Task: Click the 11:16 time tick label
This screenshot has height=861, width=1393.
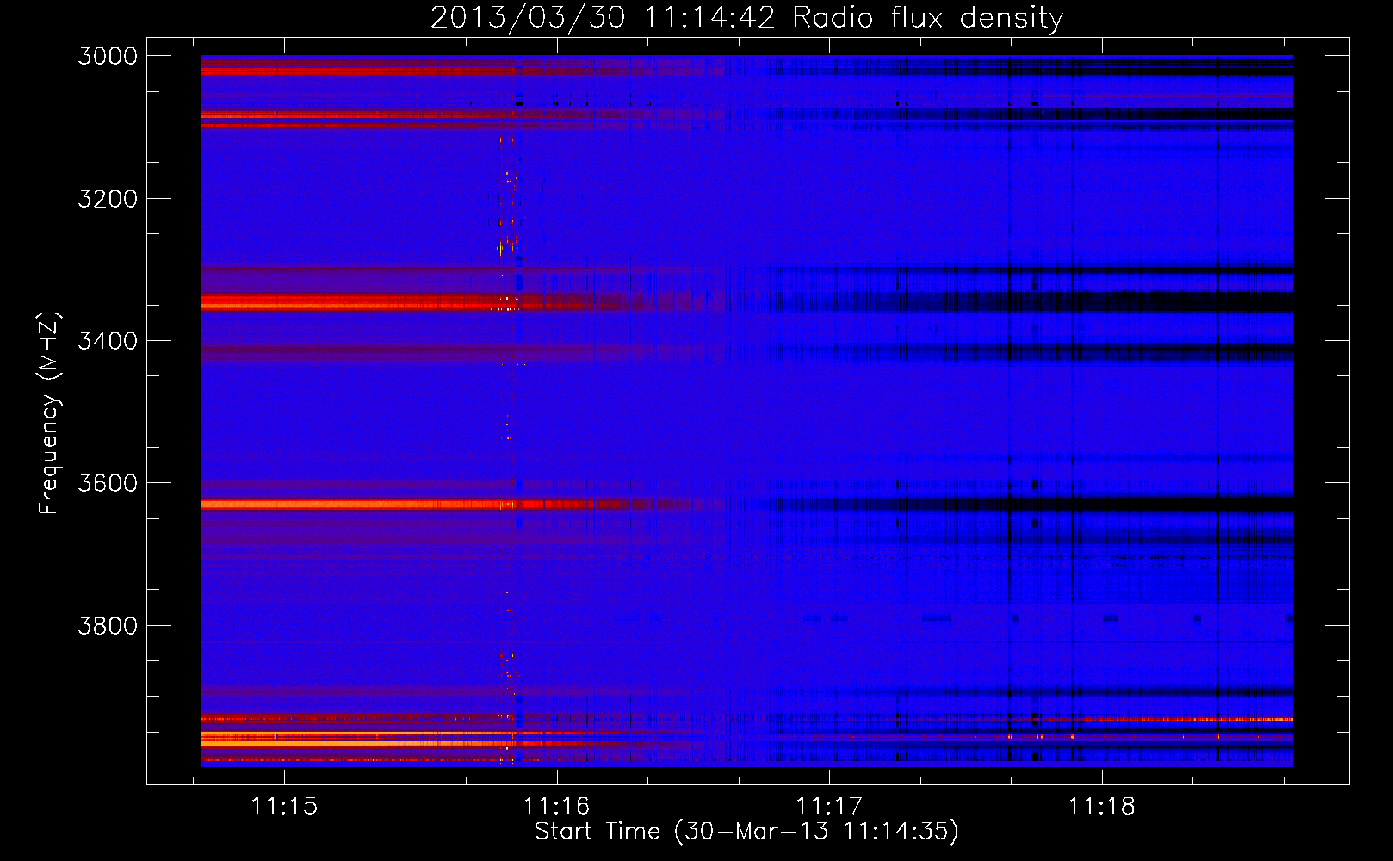Action: point(556,806)
